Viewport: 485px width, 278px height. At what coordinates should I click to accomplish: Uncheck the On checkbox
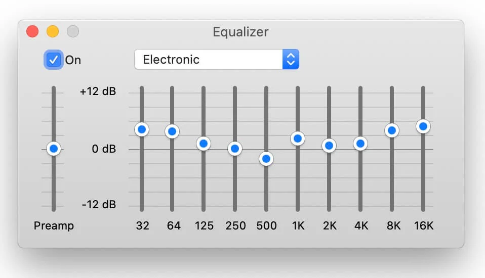pos(54,60)
